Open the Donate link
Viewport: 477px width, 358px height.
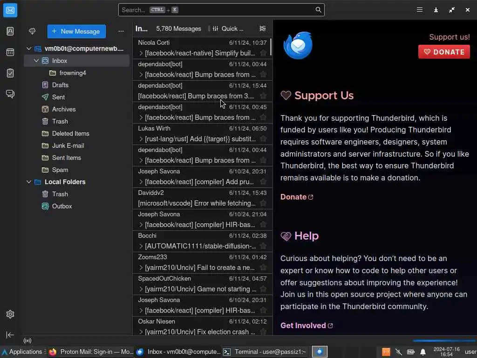tap(297, 197)
